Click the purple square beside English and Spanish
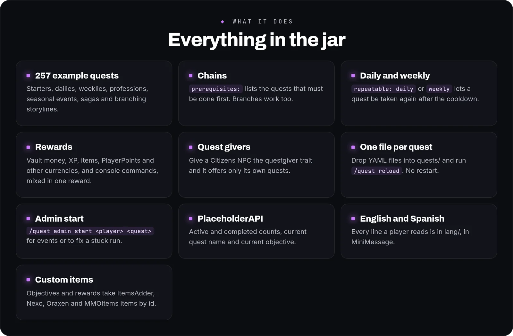The image size is (513, 336). (x=353, y=218)
